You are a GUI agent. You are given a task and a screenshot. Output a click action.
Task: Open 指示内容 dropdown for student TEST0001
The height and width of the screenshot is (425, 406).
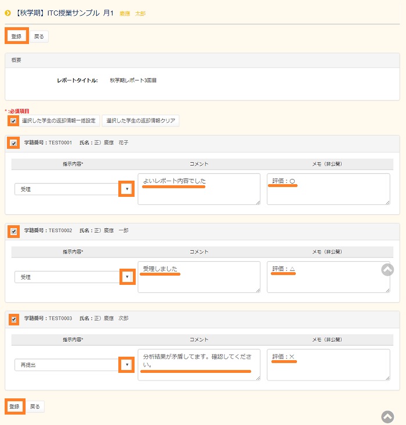pyautogui.click(x=126, y=189)
